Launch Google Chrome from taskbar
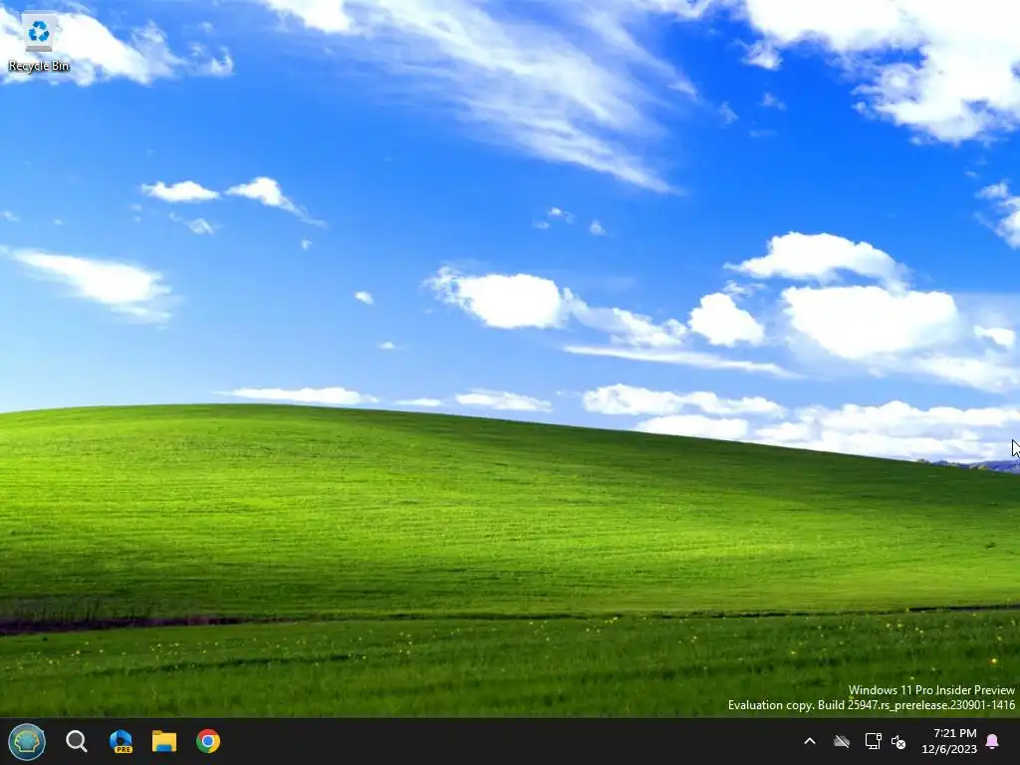Image resolution: width=1020 pixels, height=765 pixels. (x=208, y=741)
